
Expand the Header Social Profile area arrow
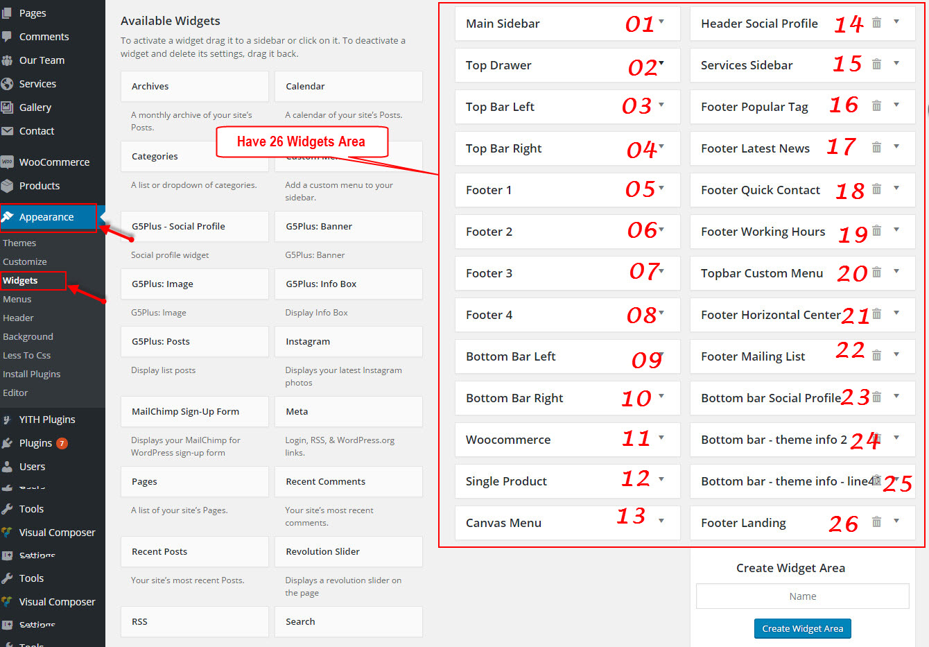[x=896, y=21]
